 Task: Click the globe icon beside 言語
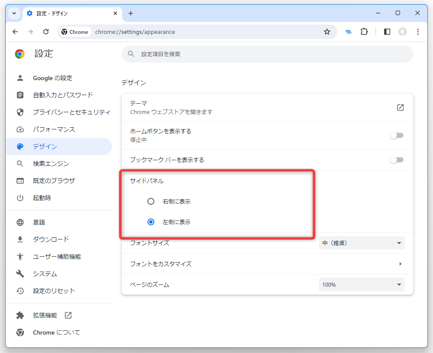click(x=20, y=222)
